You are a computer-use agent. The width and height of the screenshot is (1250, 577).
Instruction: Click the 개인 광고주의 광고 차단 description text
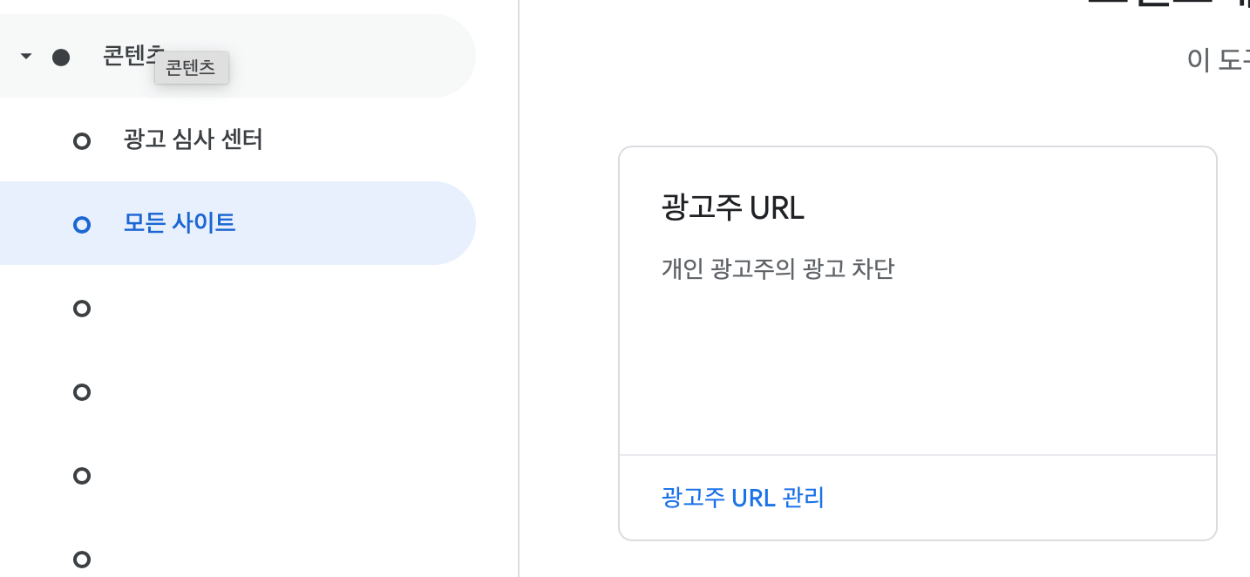coord(777,270)
